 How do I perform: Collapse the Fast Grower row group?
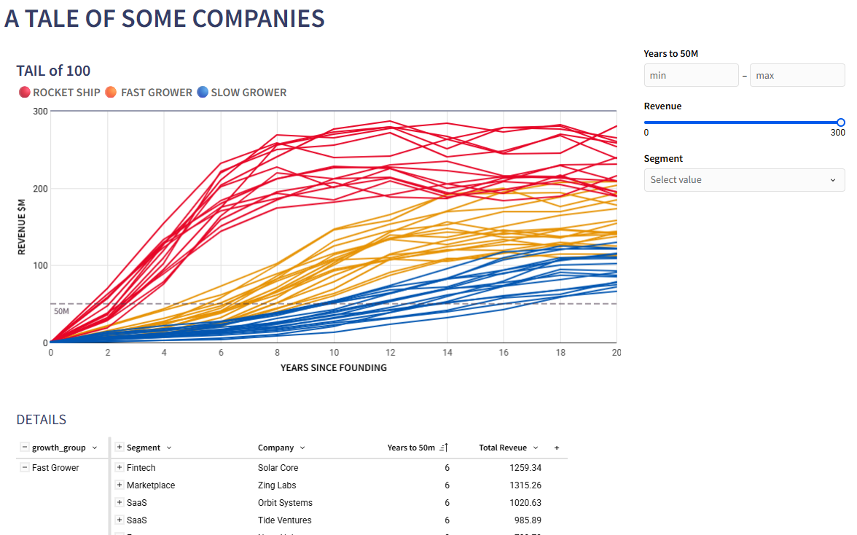[x=25, y=468]
